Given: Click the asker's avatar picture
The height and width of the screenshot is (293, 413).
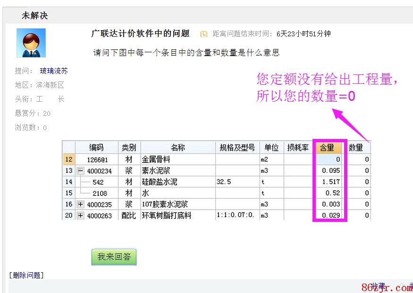Looking at the screenshot, I should (31, 43).
